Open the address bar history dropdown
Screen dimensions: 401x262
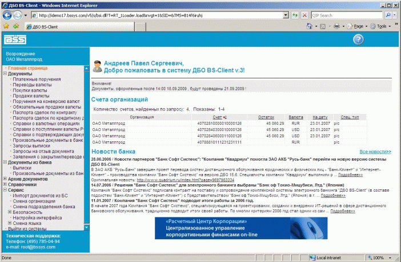(286, 15)
